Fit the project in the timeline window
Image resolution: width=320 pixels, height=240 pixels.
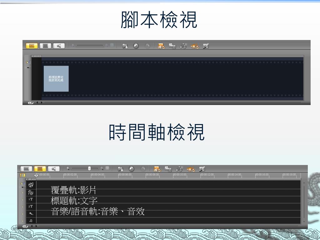[x=107, y=168]
